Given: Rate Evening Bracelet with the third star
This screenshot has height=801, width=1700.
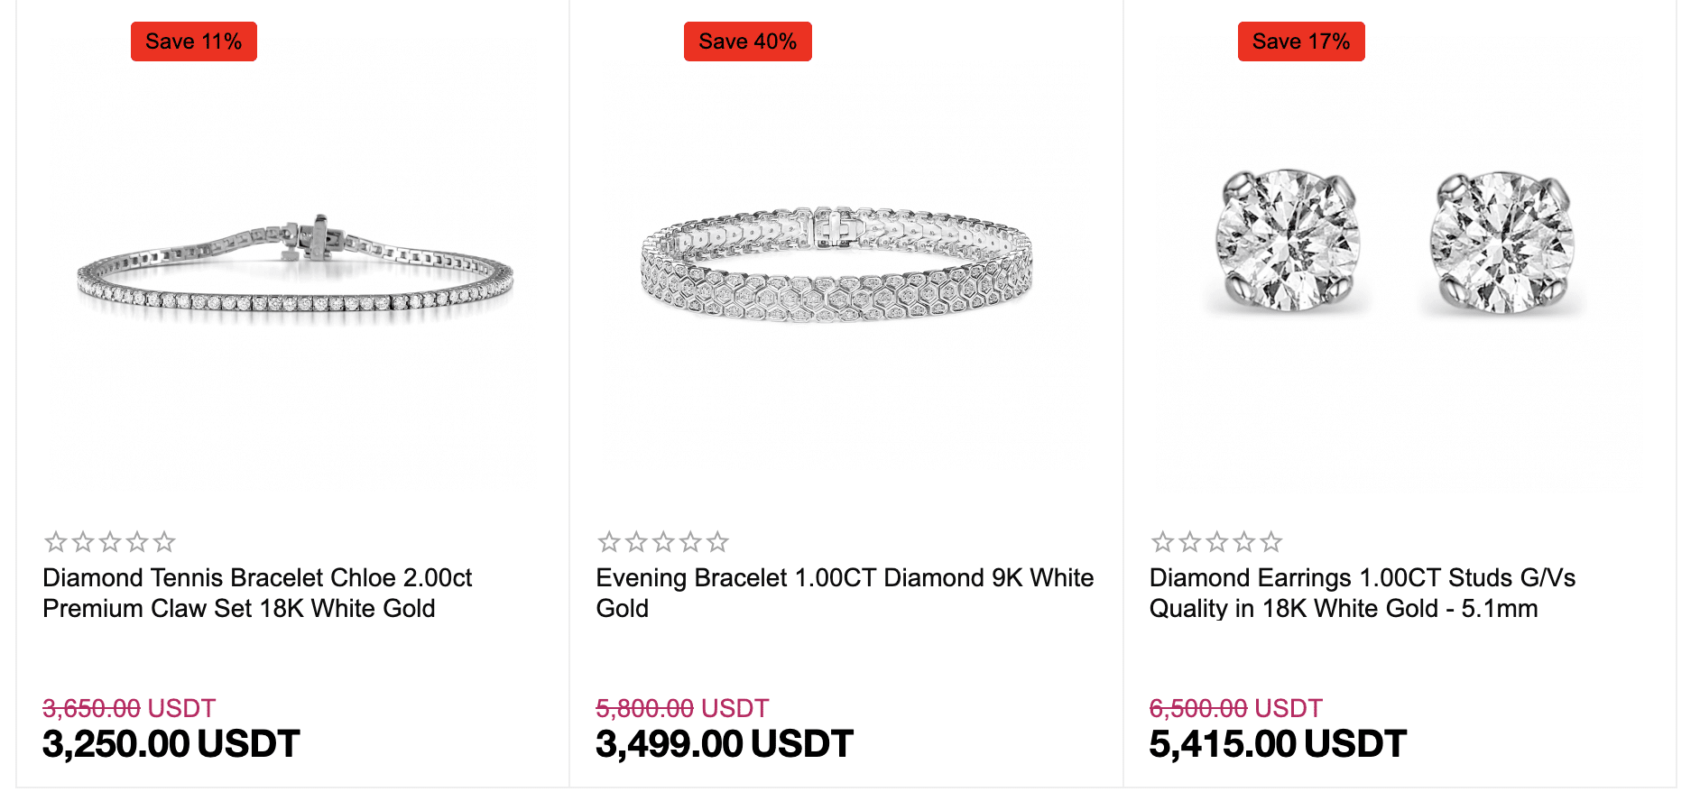Looking at the screenshot, I should pos(663,542).
